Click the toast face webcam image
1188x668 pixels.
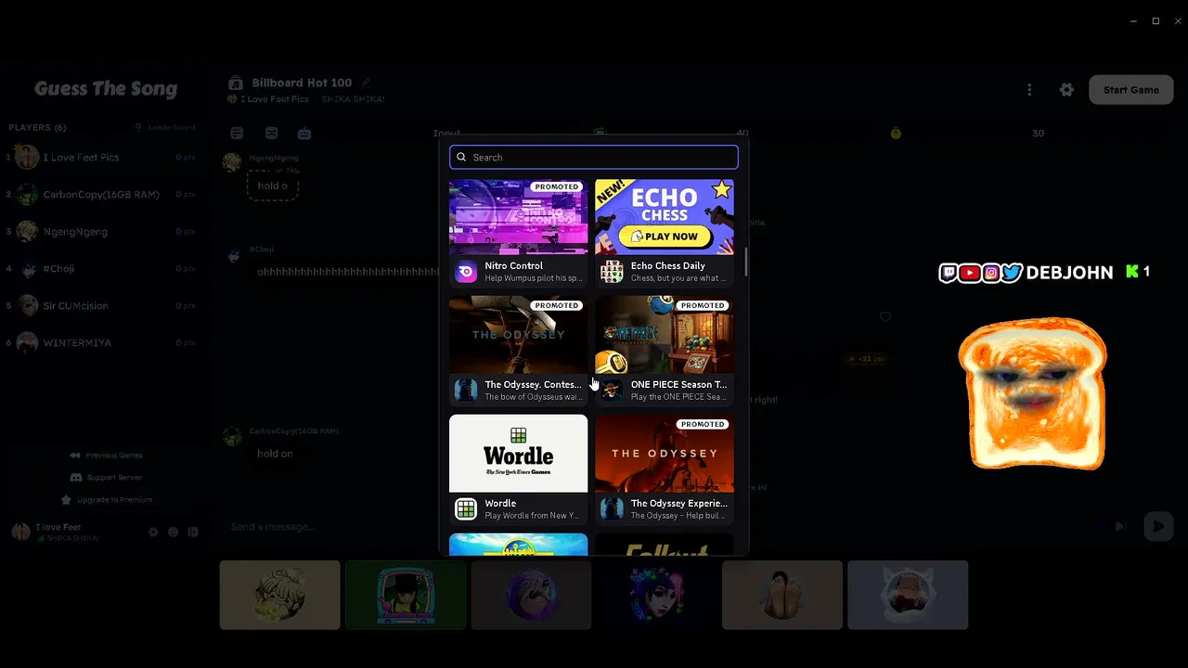point(1032,393)
